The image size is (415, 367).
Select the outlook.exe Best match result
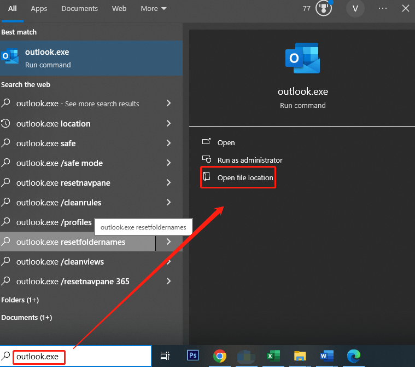[91, 58]
